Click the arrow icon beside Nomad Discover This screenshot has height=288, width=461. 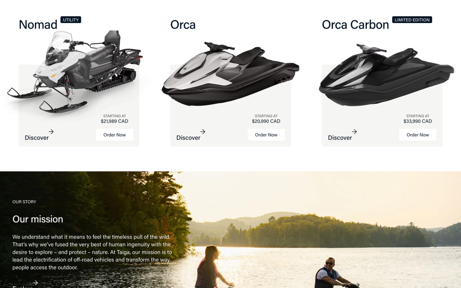(x=51, y=131)
